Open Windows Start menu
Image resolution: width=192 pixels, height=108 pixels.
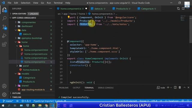[x=3, y=105]
